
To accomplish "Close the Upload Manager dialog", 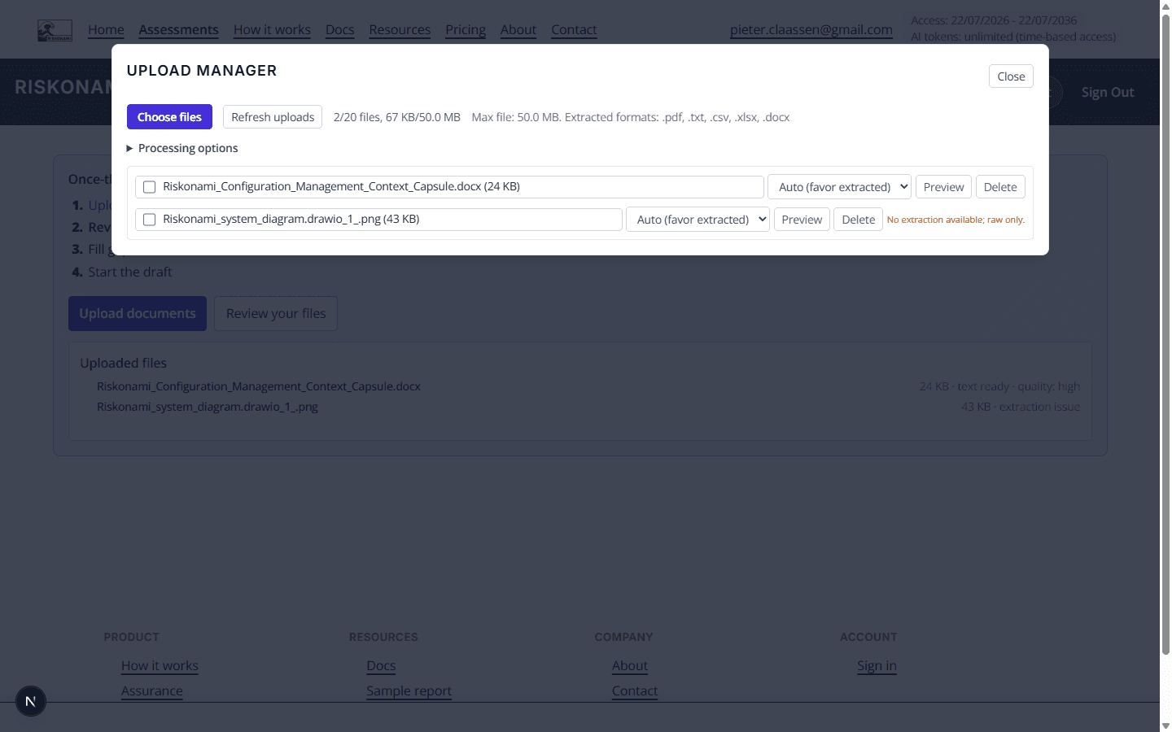I will [1011, 76].
